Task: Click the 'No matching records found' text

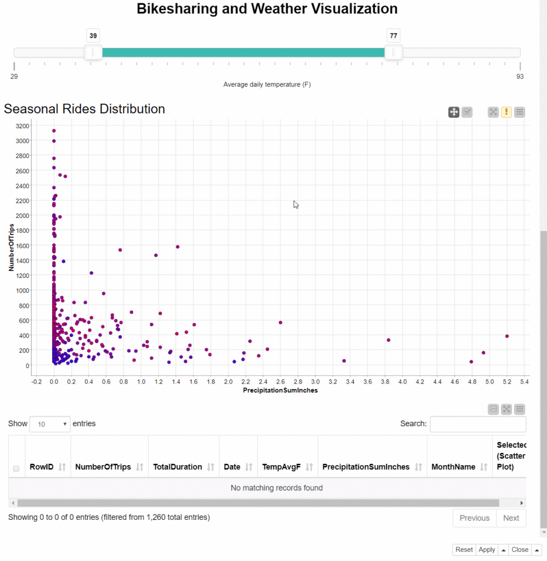Action: coord(277,488)
